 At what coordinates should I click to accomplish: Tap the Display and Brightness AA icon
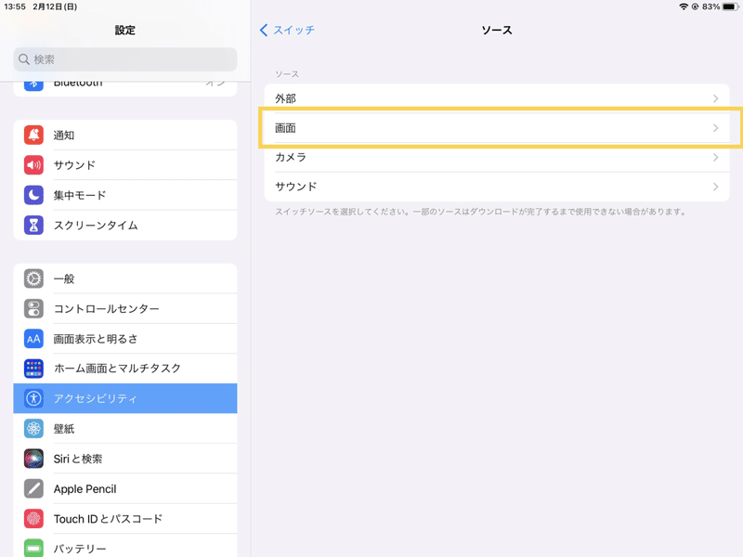(x=34, y=339)
